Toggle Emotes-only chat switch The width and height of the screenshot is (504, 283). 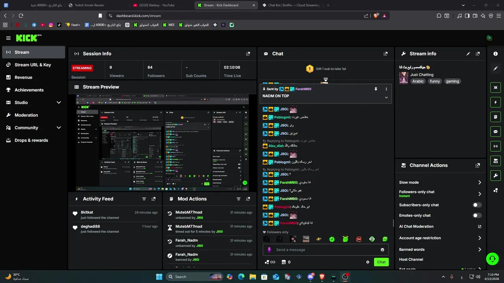click(477, 215)
